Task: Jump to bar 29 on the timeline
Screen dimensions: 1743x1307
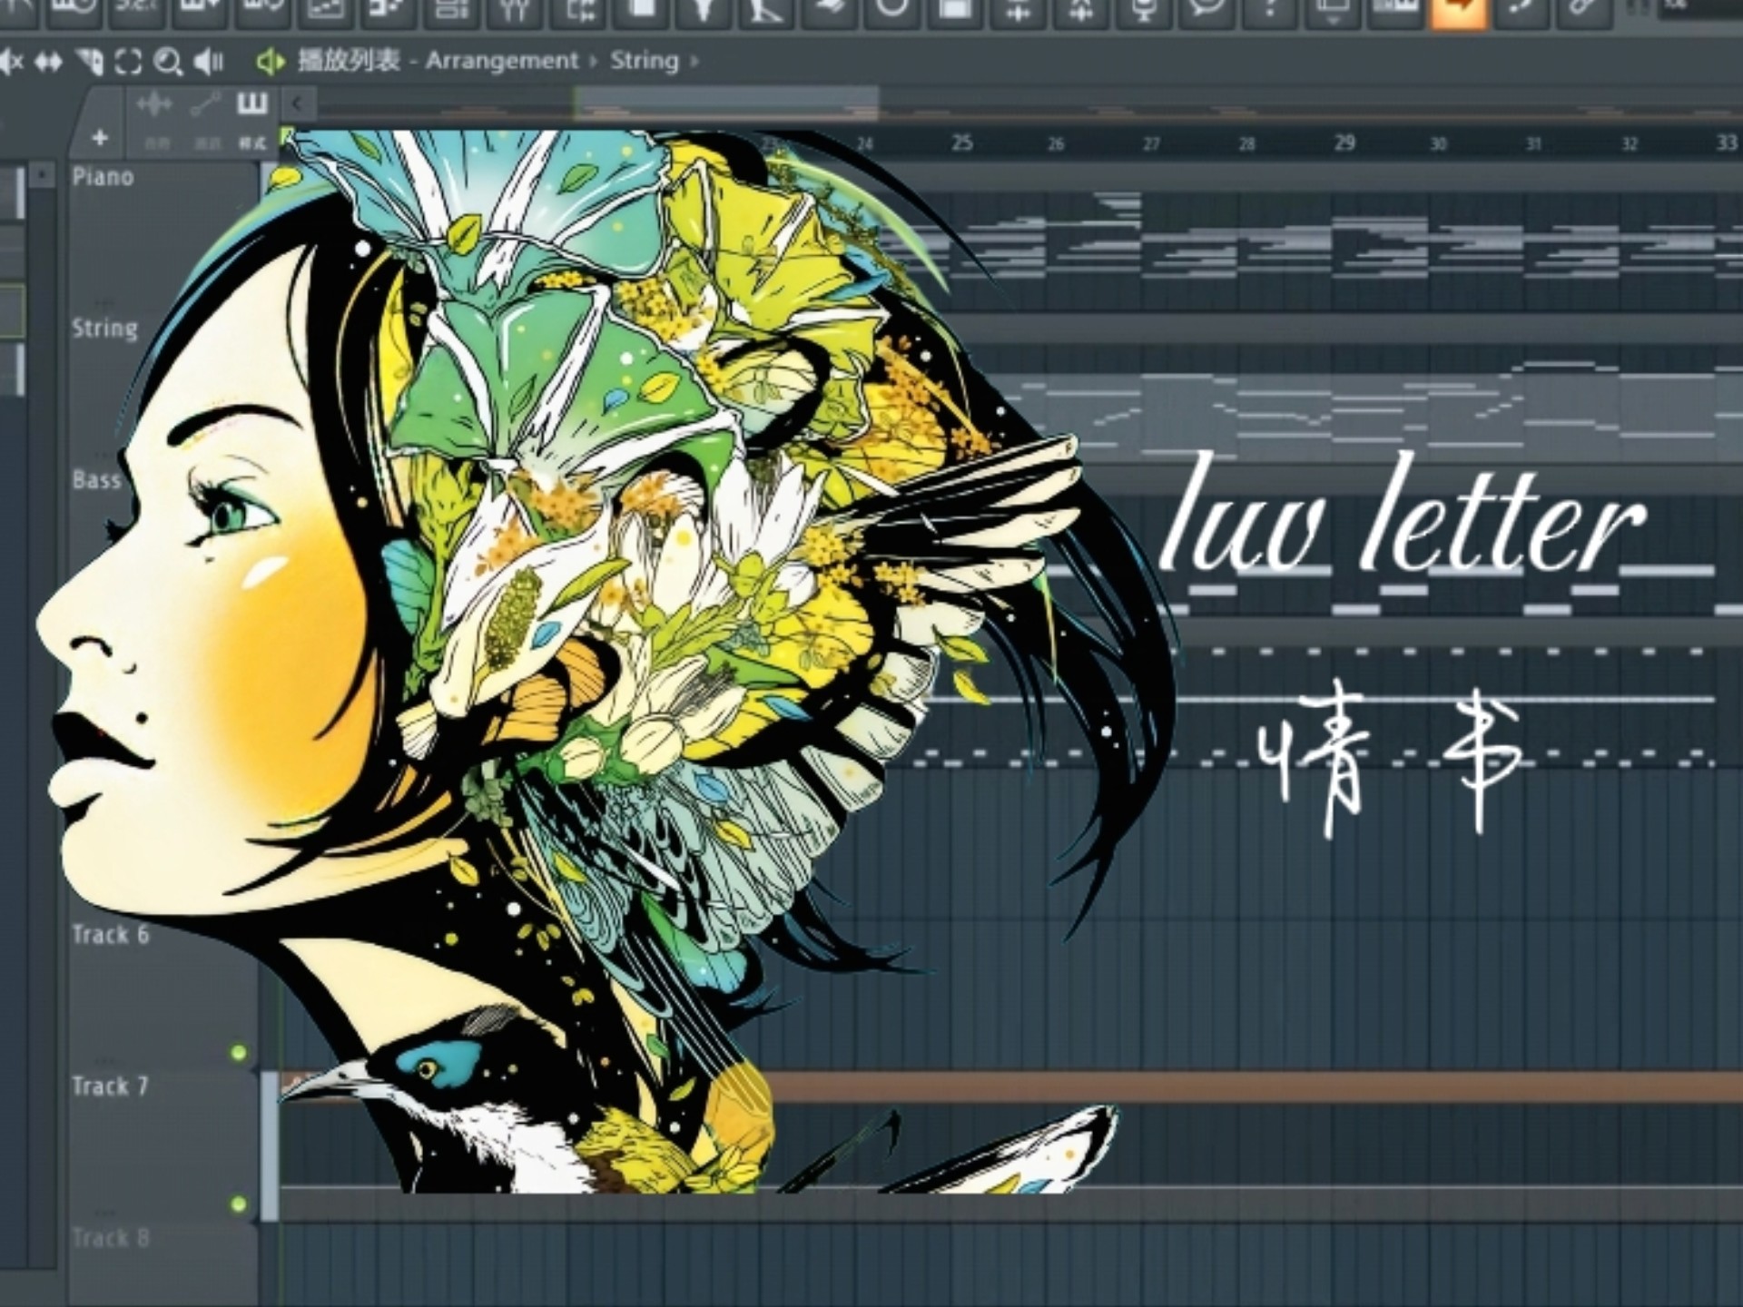Action: pos(1344,142)
